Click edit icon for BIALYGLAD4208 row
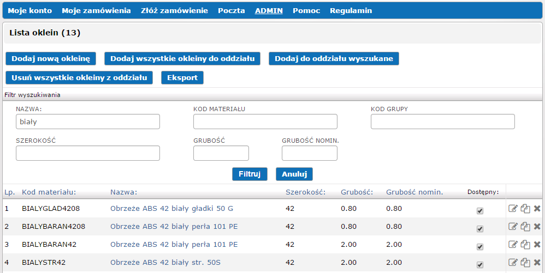Viewport: 545px width, 273px height. 513,209
